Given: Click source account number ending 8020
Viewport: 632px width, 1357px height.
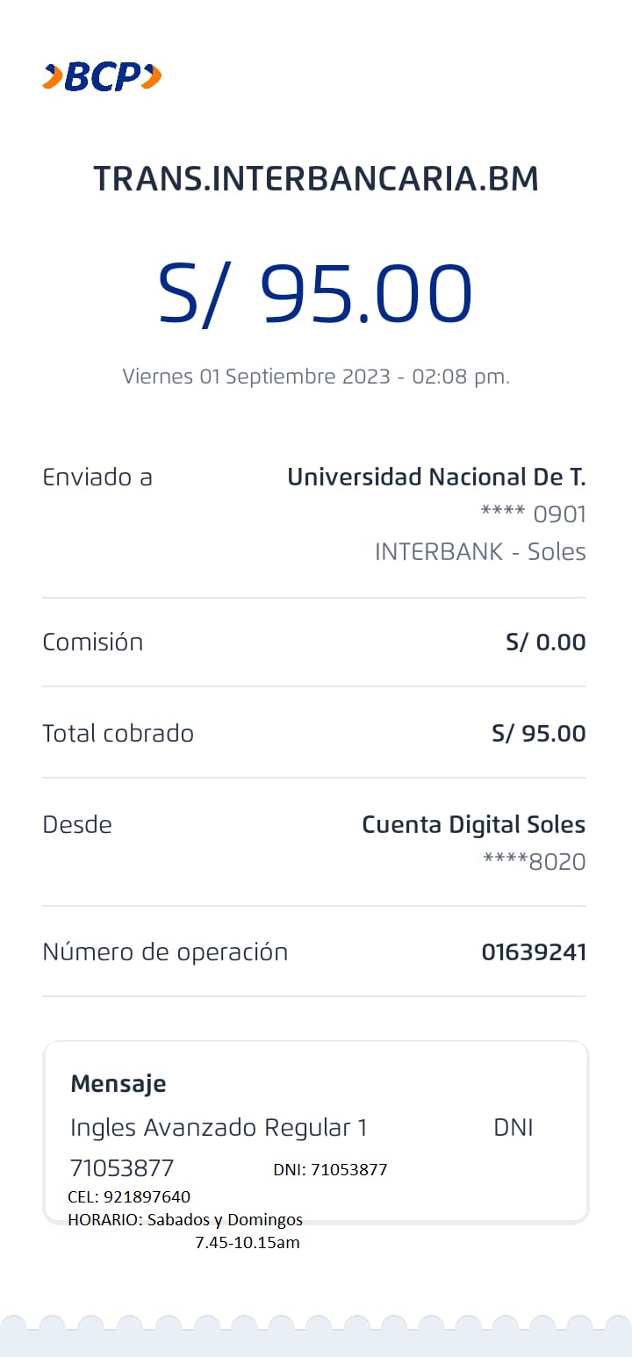Looking at the screenshot, I should pyautogui.click(x=534, y=862).
